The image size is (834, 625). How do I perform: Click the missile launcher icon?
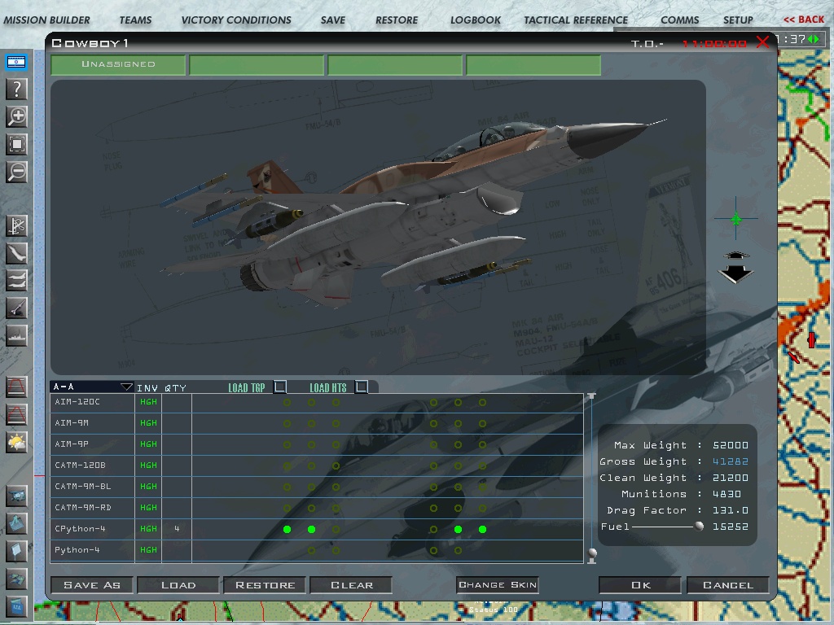16,308
